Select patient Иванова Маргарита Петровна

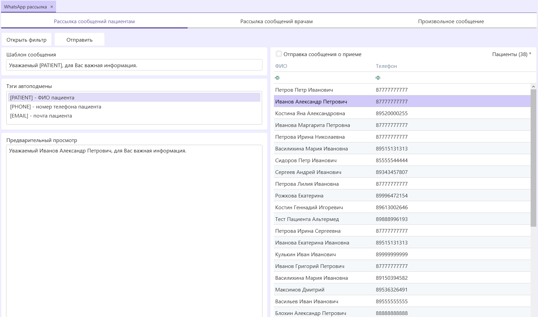tap(402, 125)
